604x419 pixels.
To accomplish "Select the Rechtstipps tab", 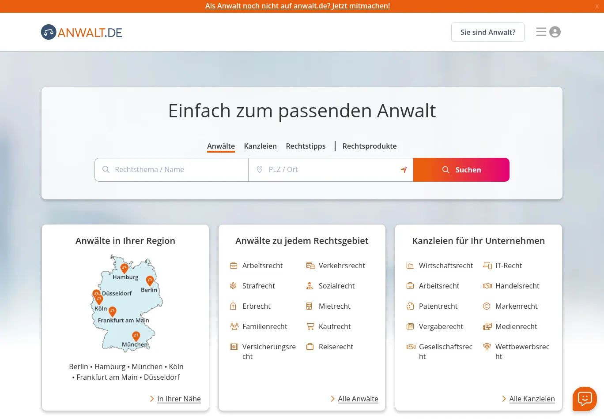I will click(306, 146).
